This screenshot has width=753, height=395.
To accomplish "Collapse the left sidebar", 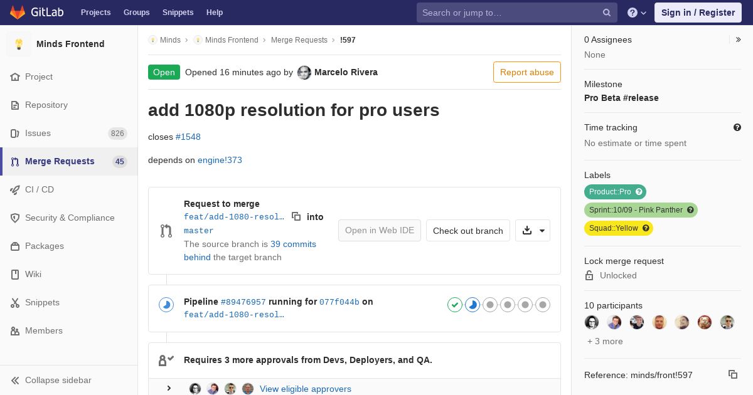I will 58,380.
